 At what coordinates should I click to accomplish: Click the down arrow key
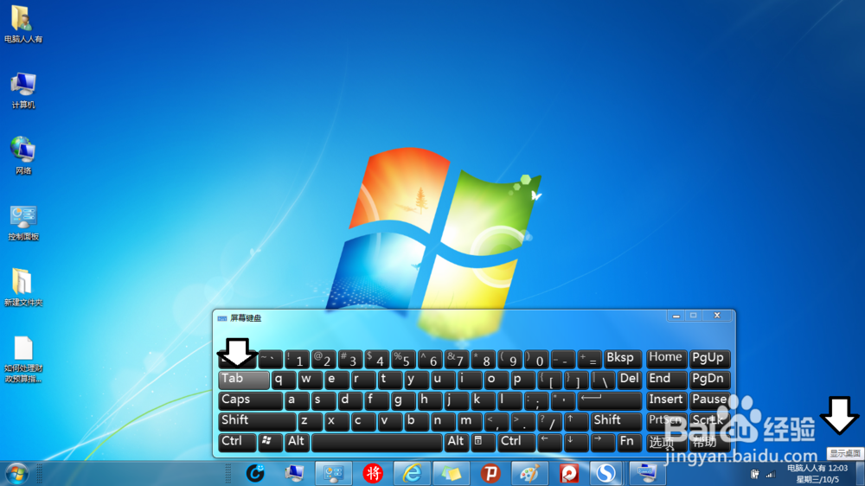[x=575, y=442]
